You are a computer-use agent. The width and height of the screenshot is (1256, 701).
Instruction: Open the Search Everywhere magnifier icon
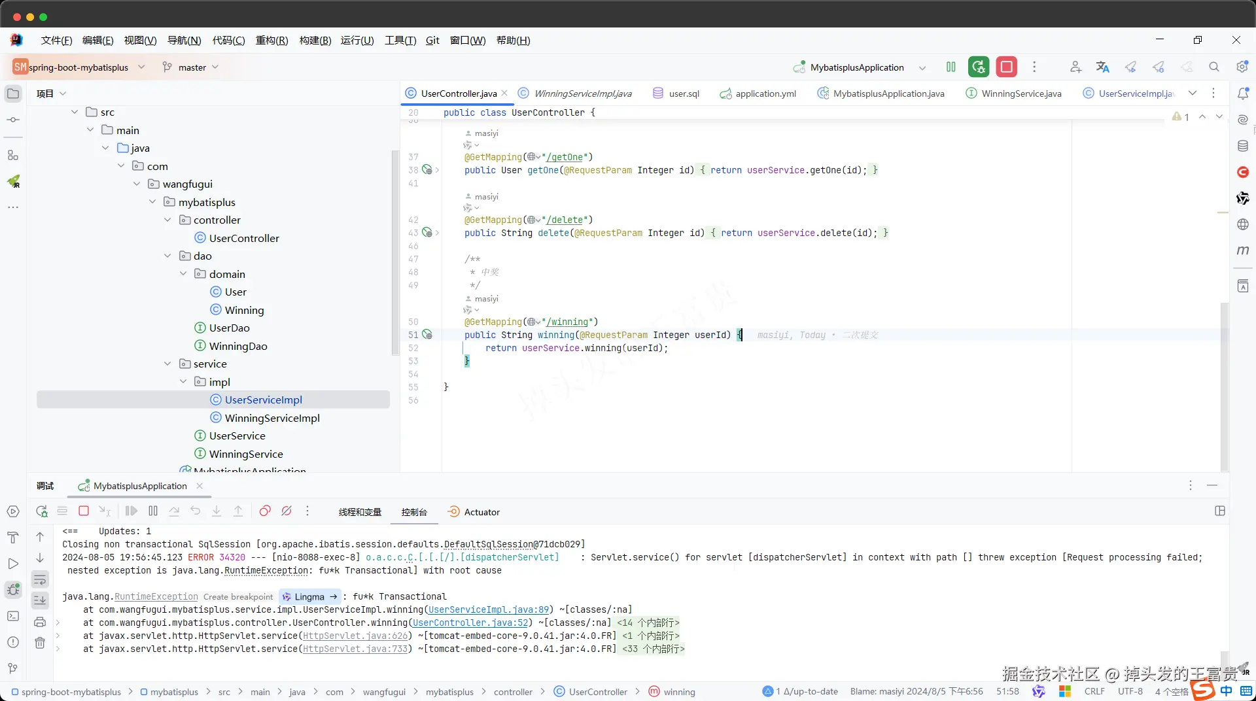pyautogui.click(x=1213, y=67)
